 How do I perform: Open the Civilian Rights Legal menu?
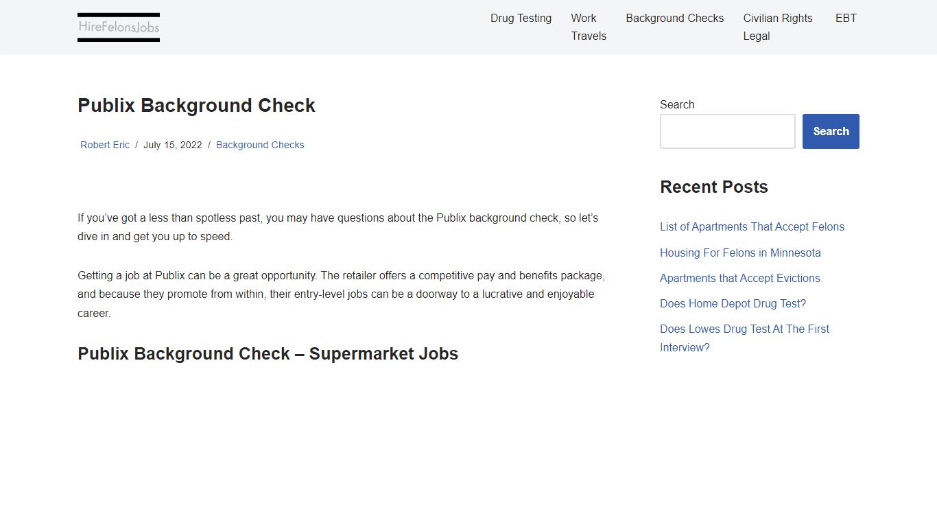(x=778, y=27)
